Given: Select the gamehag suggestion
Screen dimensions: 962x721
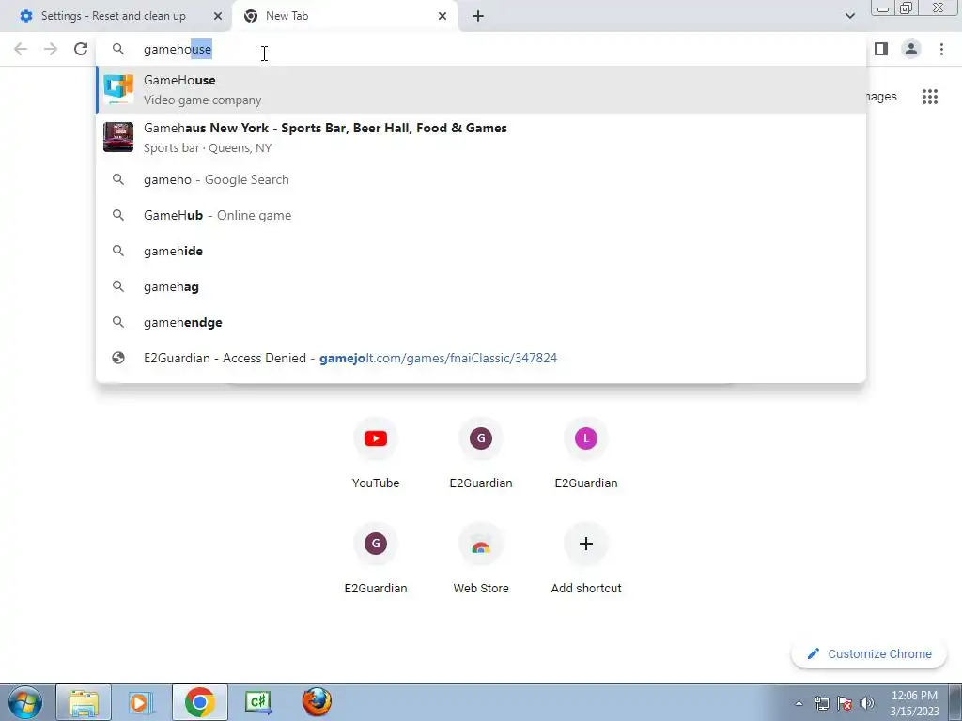Looking at the screenshot, I should (481, 286).
